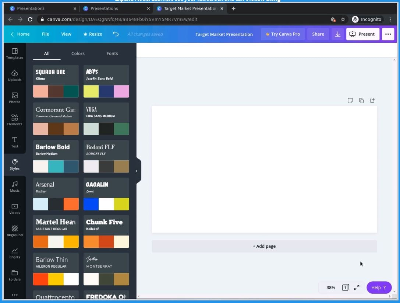Click the yellow swatch in Abys palette
The height and width of the screenshot is (303, 400).
[91, 91]
